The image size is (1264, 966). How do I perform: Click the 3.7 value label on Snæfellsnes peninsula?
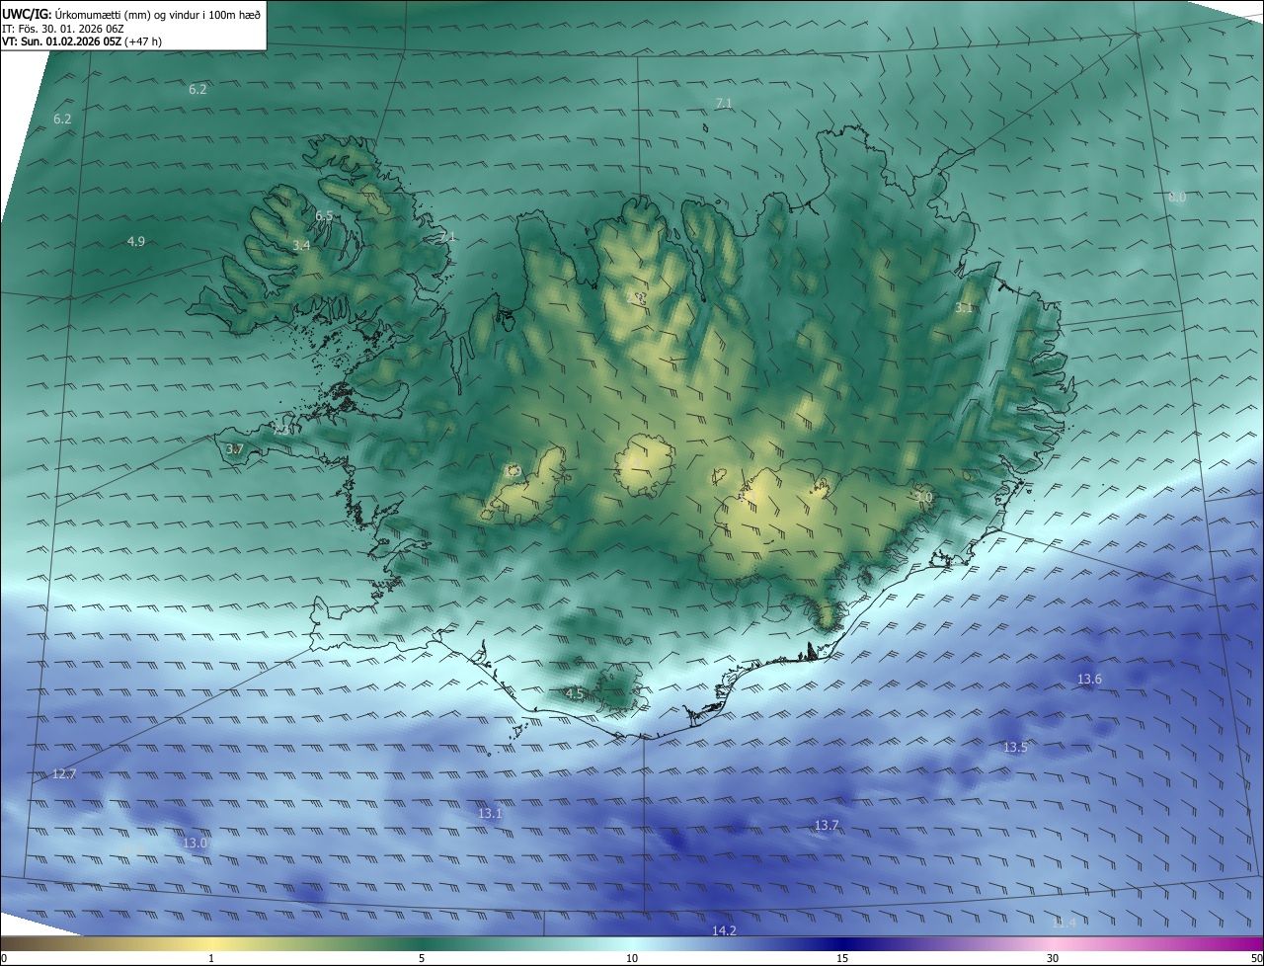234,449
